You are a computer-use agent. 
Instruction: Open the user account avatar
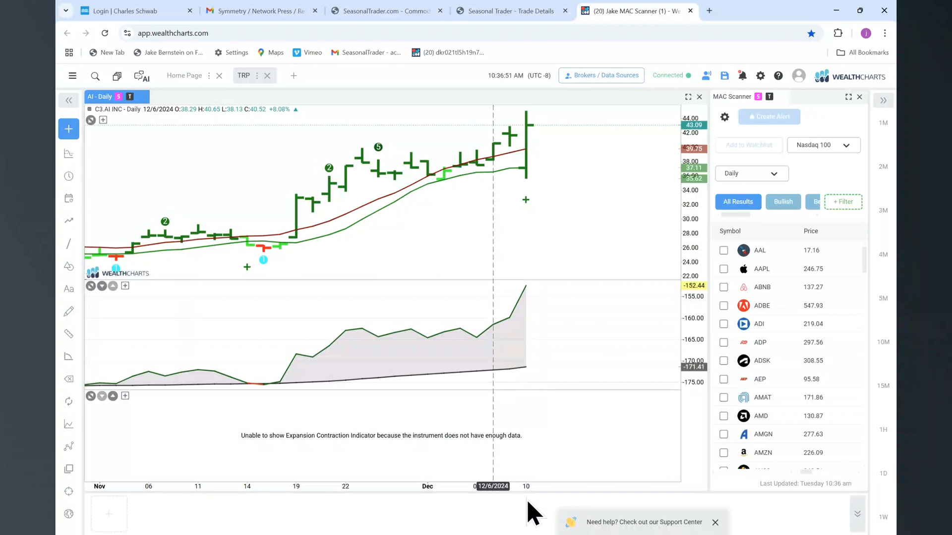(799, 75)
